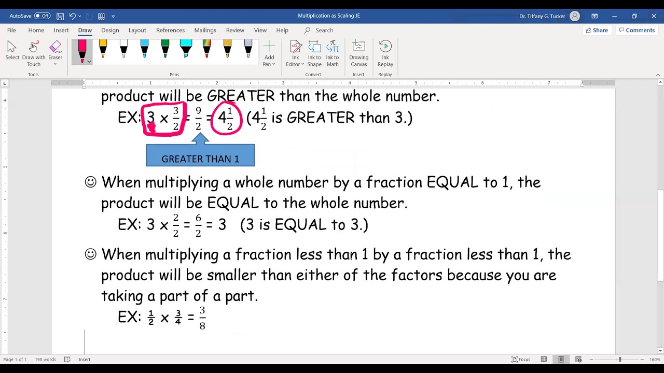Image resolution: width=664 pixels, height=373 pixels.
Task: Click the vertical scrollbar thumb
Action: click(660, 236)
